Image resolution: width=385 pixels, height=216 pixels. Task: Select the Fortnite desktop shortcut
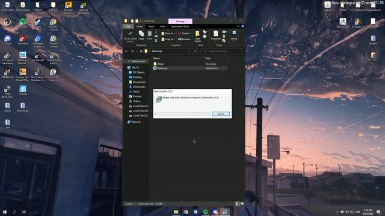[x=23, y=90]
